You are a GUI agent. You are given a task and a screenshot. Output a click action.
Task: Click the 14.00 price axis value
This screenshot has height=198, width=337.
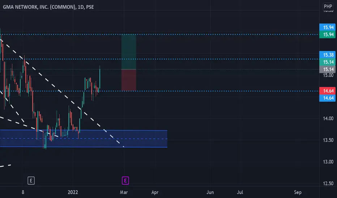[328, 118]
